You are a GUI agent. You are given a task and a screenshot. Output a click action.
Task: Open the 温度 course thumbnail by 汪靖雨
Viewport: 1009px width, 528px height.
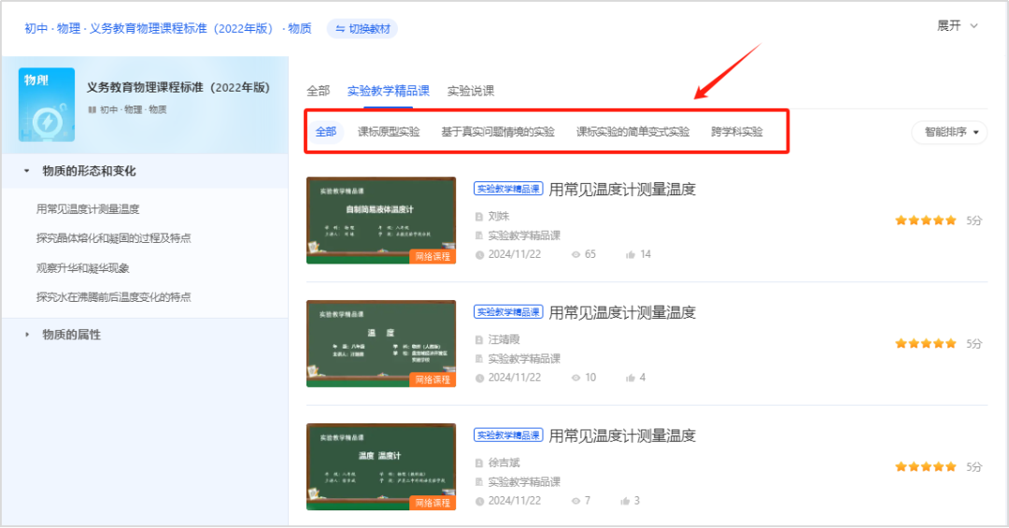[x=381, y=343]
